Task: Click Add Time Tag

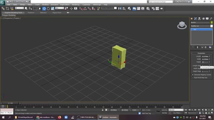Action: (x=146, y=113)
